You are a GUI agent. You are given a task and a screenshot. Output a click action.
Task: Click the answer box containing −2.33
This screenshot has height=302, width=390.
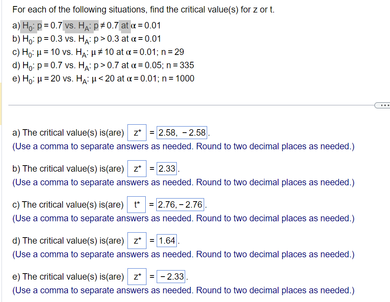pyautogui.click(x=171, y=276)
